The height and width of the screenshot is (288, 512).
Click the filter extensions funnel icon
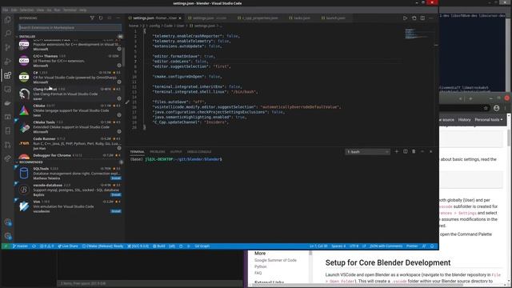tap(92, 18)
